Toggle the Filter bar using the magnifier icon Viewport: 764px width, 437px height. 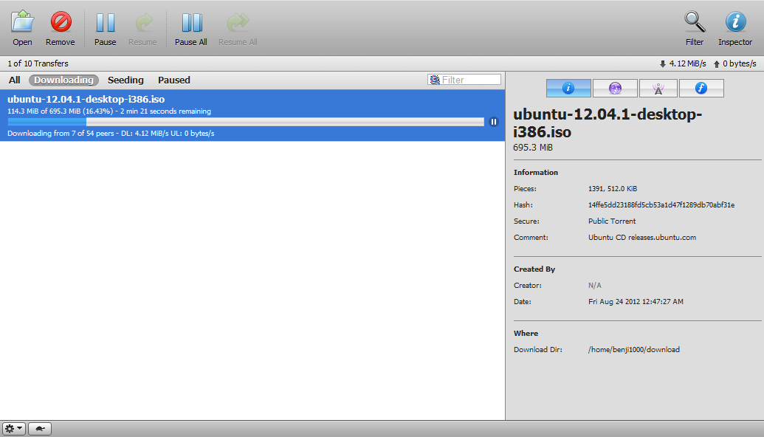coord(695,28)
